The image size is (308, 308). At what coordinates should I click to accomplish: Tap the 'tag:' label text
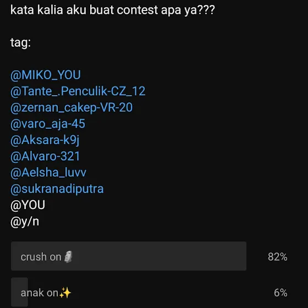(x=20, y=42)
